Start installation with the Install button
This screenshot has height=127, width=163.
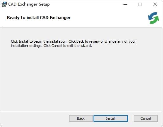point(111,118)
